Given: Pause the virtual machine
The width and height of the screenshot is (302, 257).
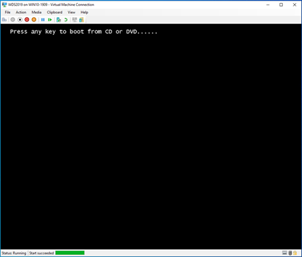Looking at the screenshot, I should click(43, 20).
